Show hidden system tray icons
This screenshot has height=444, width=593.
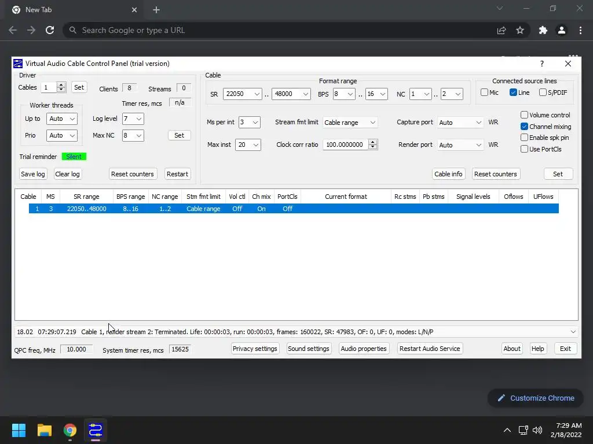click(507, 430)
